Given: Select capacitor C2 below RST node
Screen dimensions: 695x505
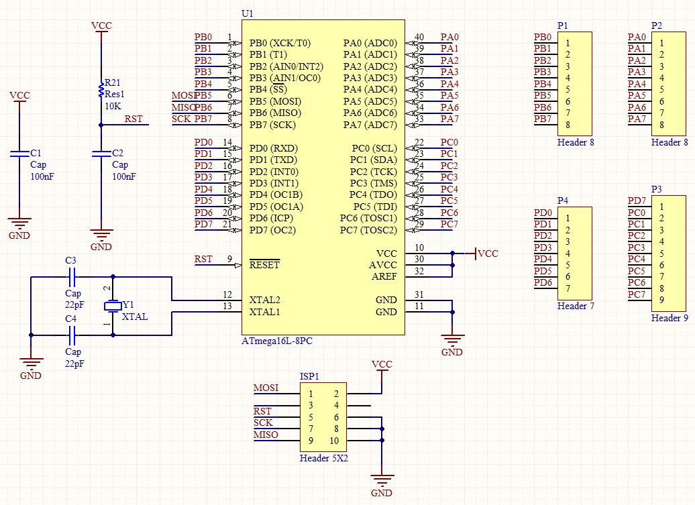Looking at the screenshot, I should pos(101,154).
